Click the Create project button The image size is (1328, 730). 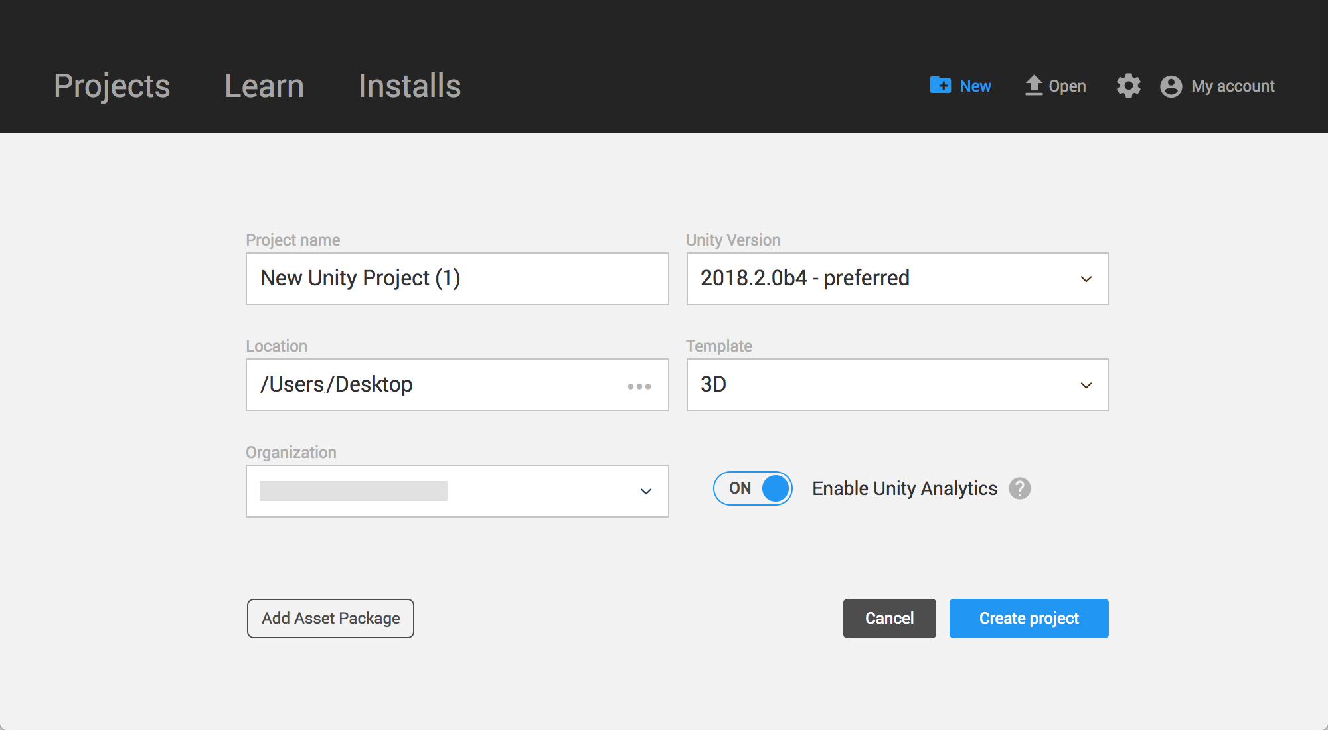(x=1029, y=618)
